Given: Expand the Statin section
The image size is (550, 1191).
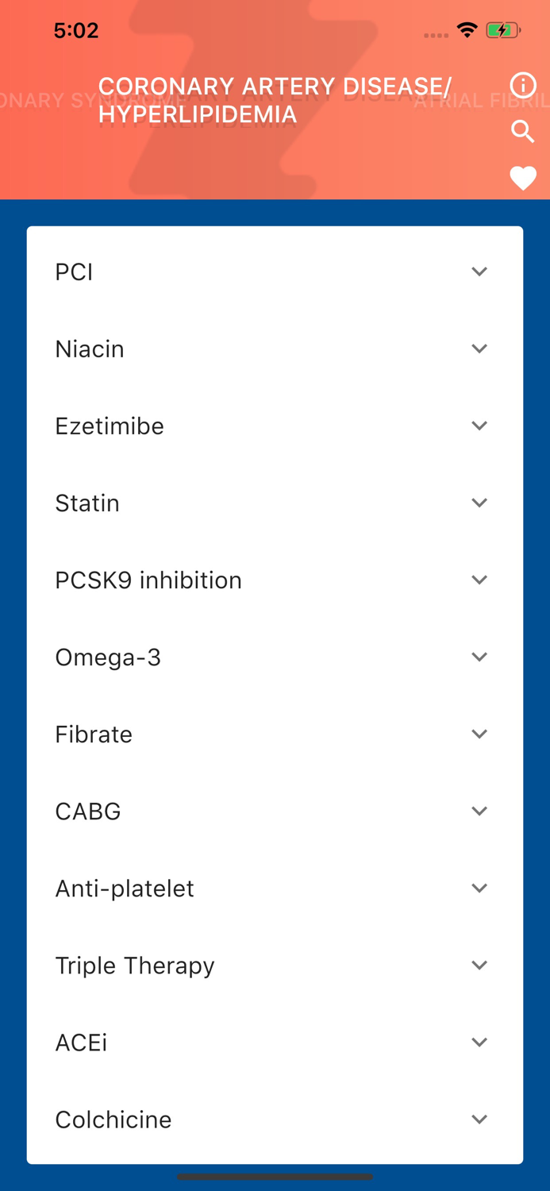Looking at the screenshot, I should point(275,503).
